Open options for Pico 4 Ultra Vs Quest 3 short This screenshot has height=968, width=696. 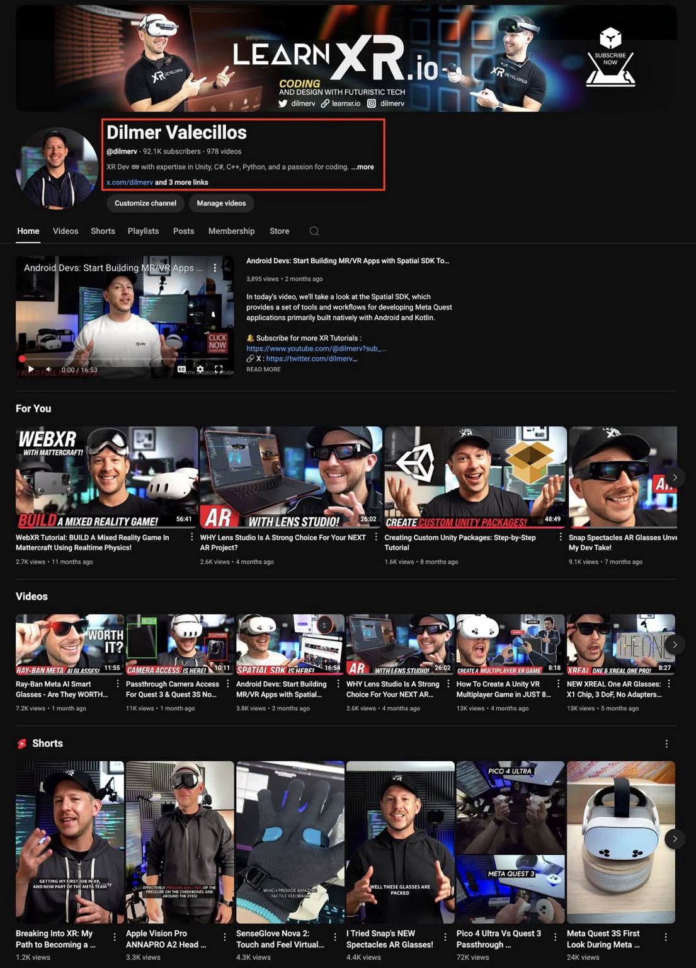point(556,937)
